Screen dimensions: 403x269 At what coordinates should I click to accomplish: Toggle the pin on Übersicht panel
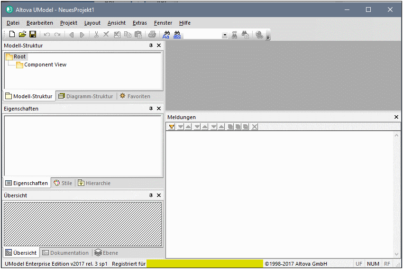pos(151,195)
